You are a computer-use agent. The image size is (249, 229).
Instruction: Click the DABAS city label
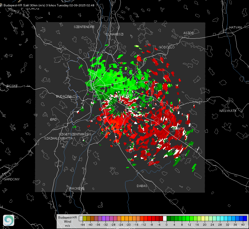point(142,186)
